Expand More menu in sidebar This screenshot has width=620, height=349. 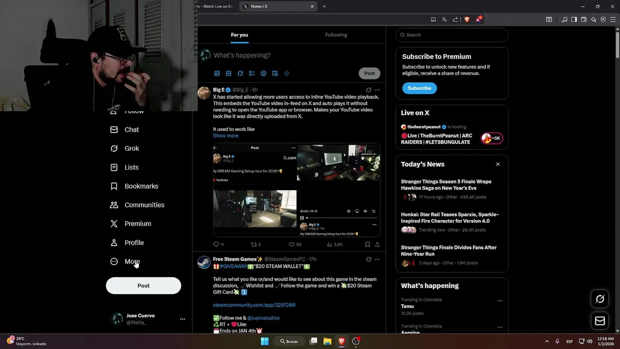click(125, 261)
